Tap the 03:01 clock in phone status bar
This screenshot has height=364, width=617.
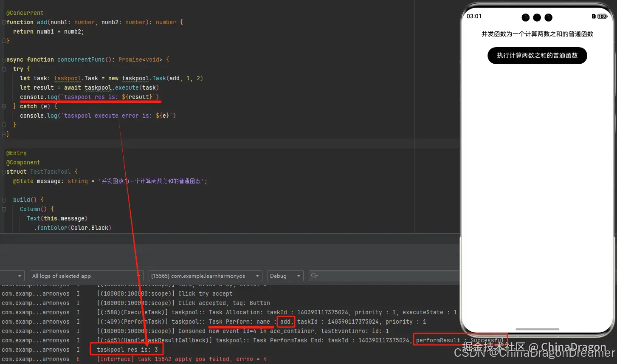tap(474, 16)
